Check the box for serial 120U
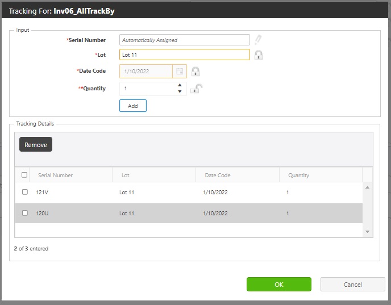Image resolution: width=391 pixels, height=305 pixels. point(24,213)
